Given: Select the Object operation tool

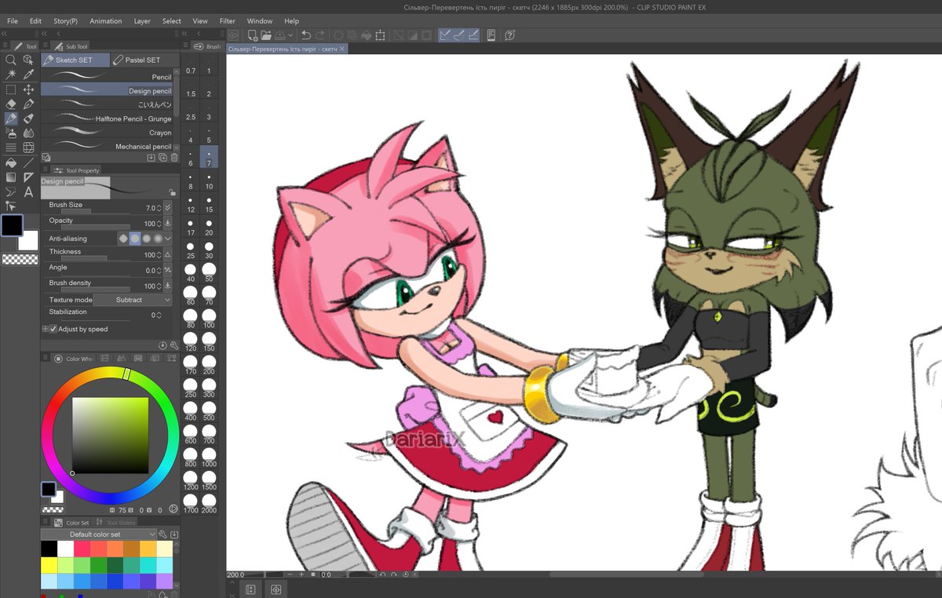Looking at the screenshot, I should click(x=28, y=60).
